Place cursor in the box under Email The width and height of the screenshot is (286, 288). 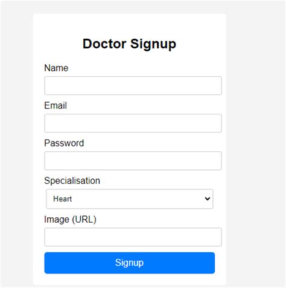[x=133, y=123]
